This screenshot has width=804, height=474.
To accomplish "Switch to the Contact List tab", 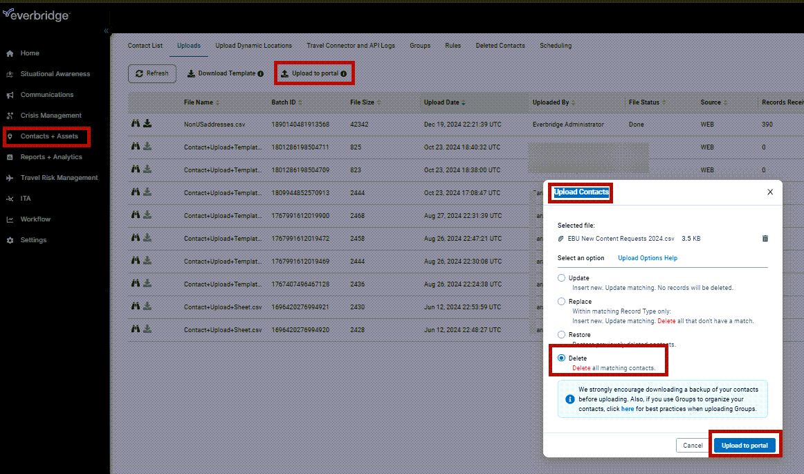I will pyautogui.click(x=145, y=46).
